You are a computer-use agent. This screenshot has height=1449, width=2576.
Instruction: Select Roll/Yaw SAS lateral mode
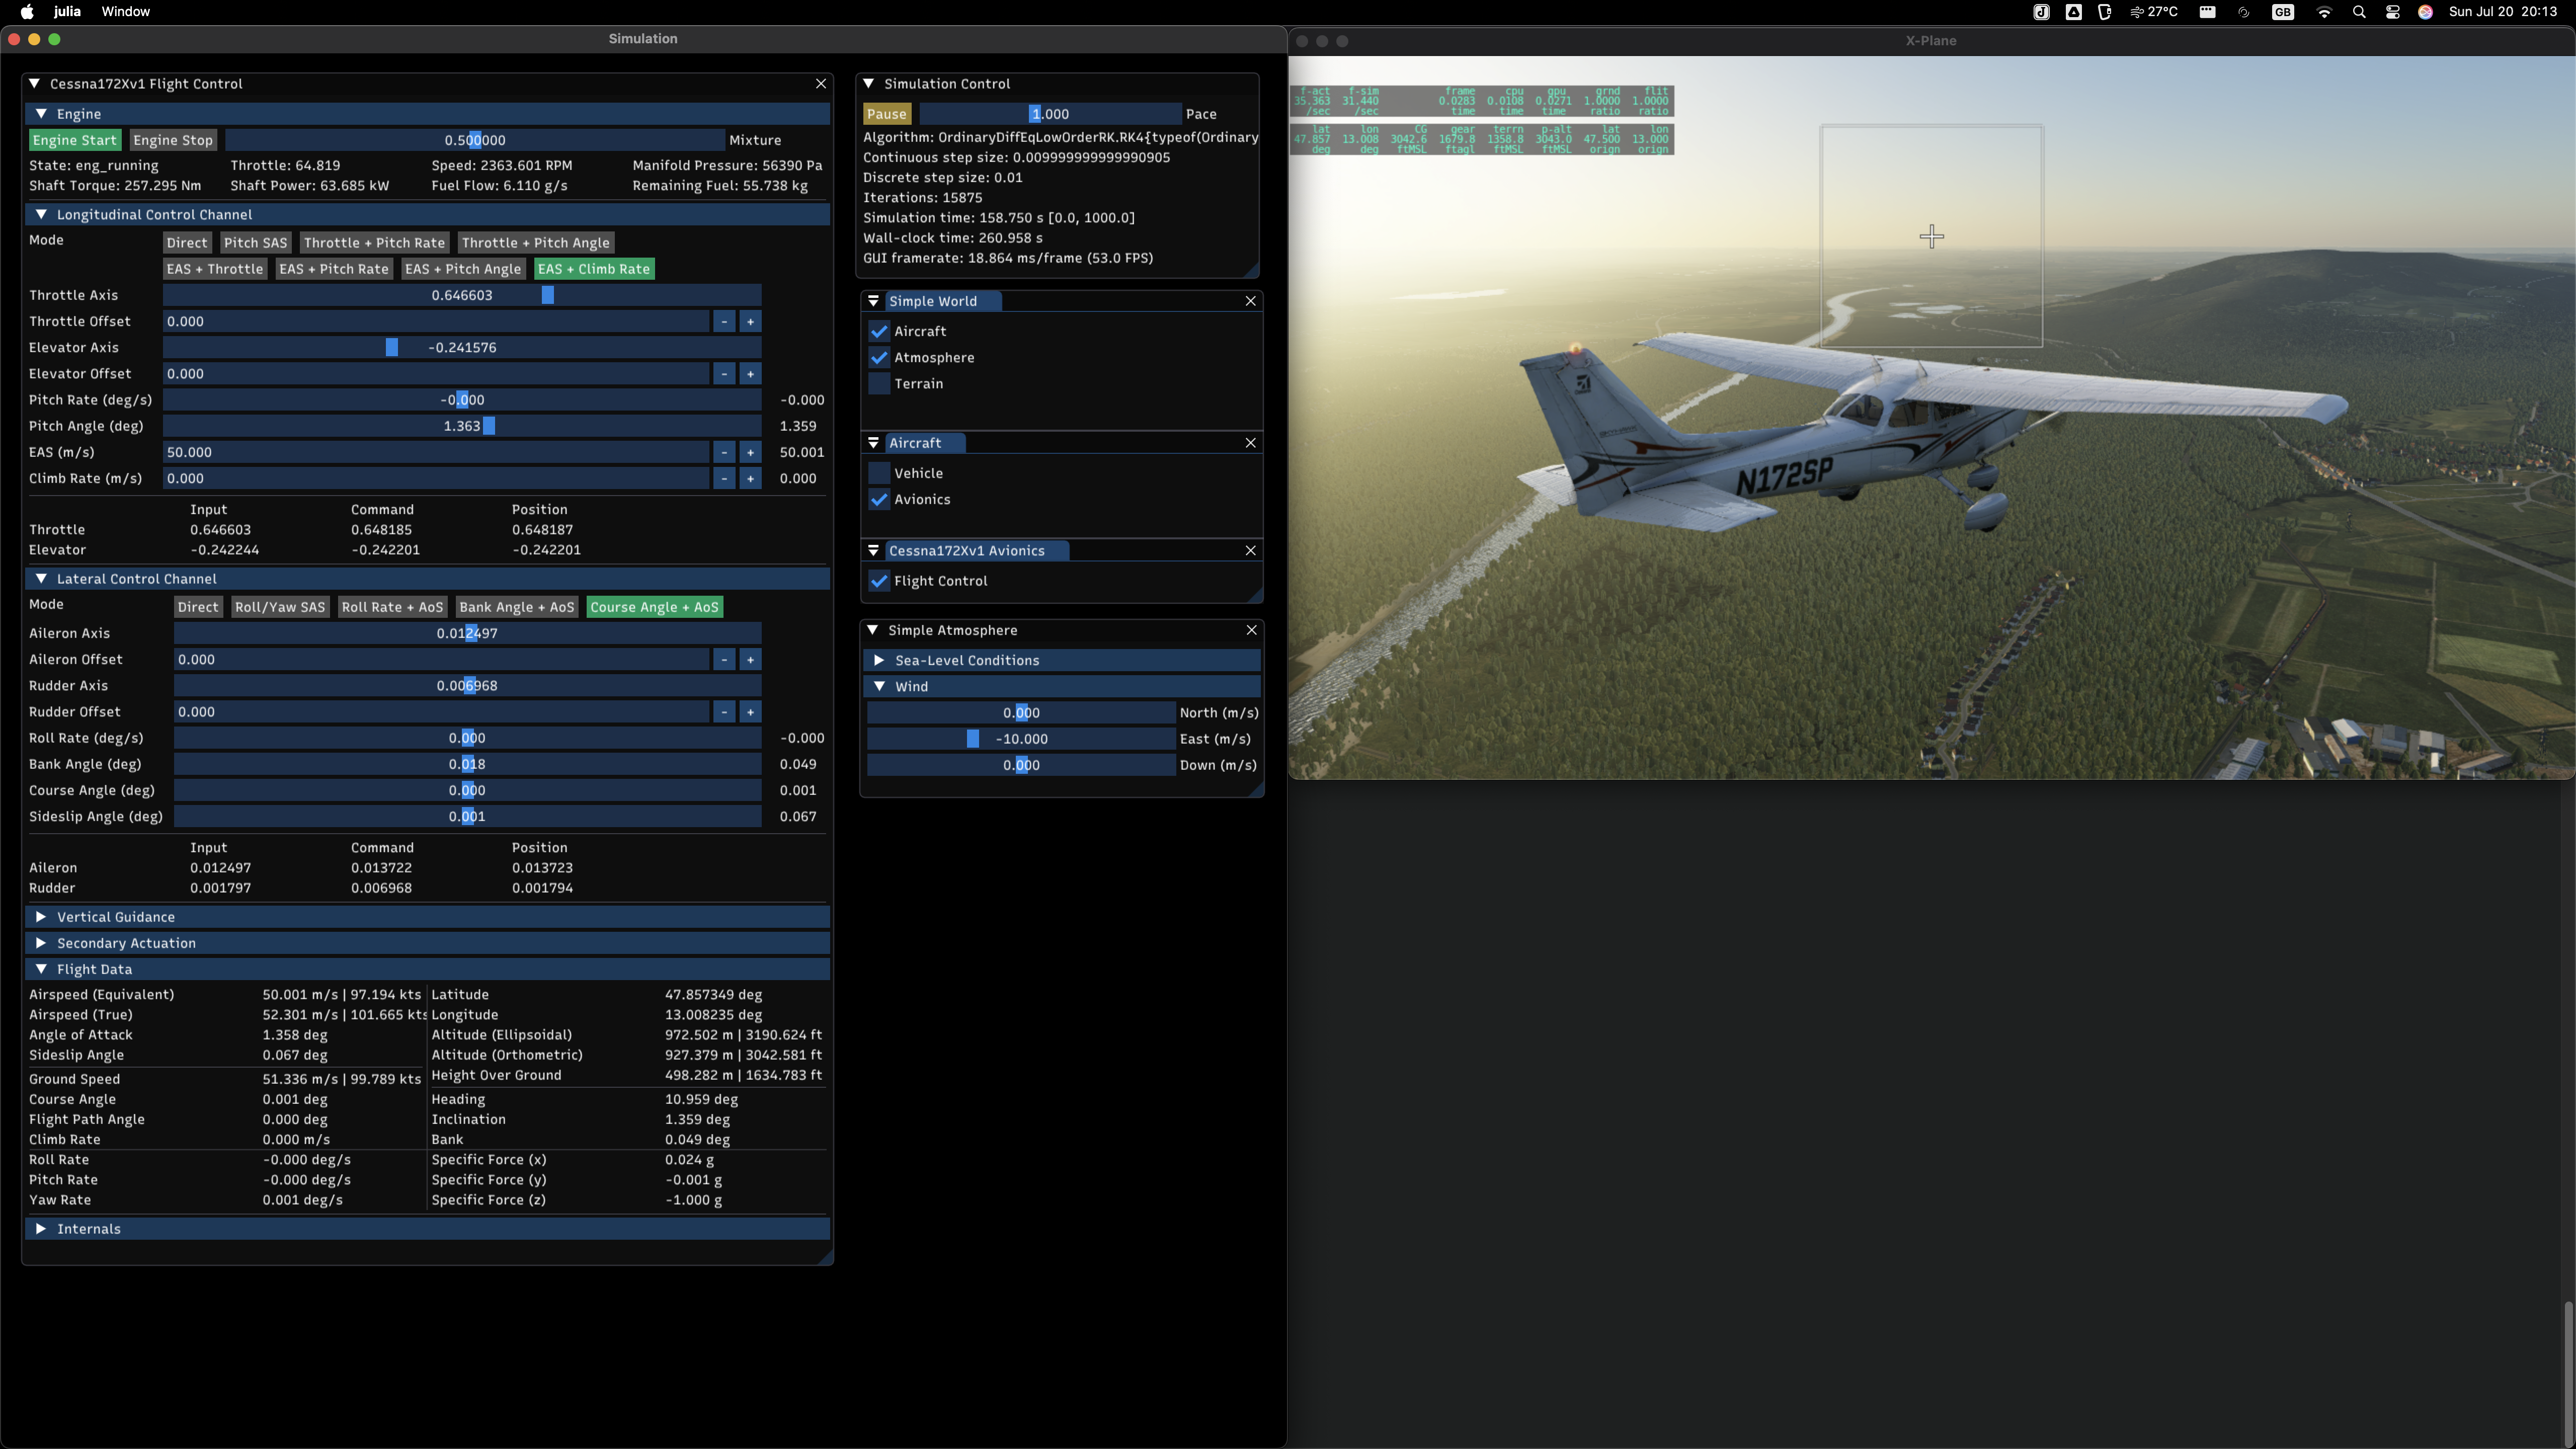click(x=280, y=607)
